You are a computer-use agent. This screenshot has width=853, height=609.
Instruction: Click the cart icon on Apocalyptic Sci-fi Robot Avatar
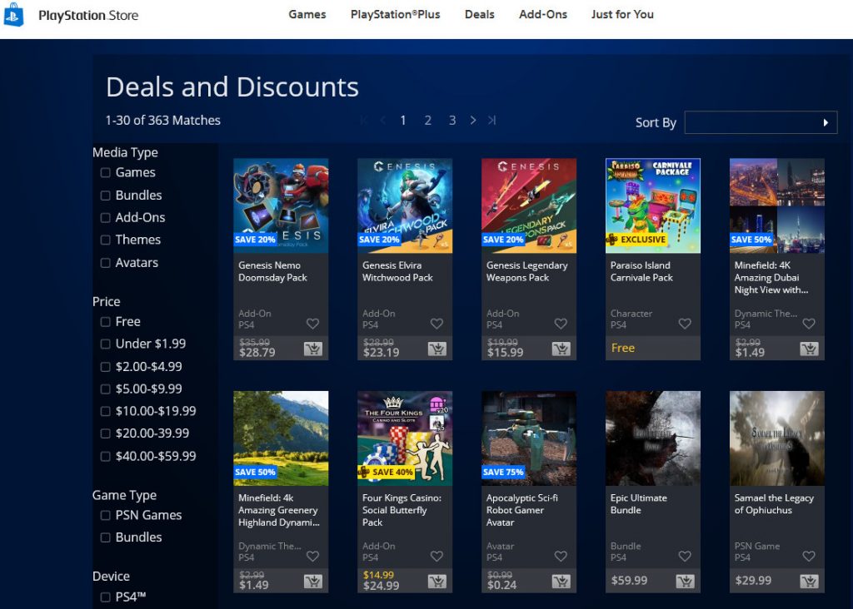pos(561,580)
